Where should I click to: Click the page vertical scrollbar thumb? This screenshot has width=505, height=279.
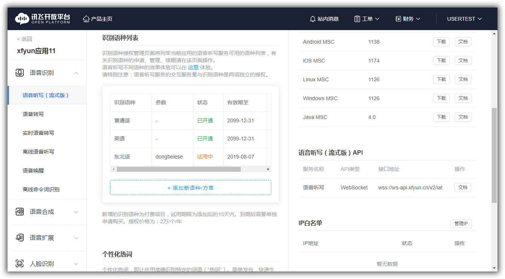pyautogui.click(x=494, y=156)
